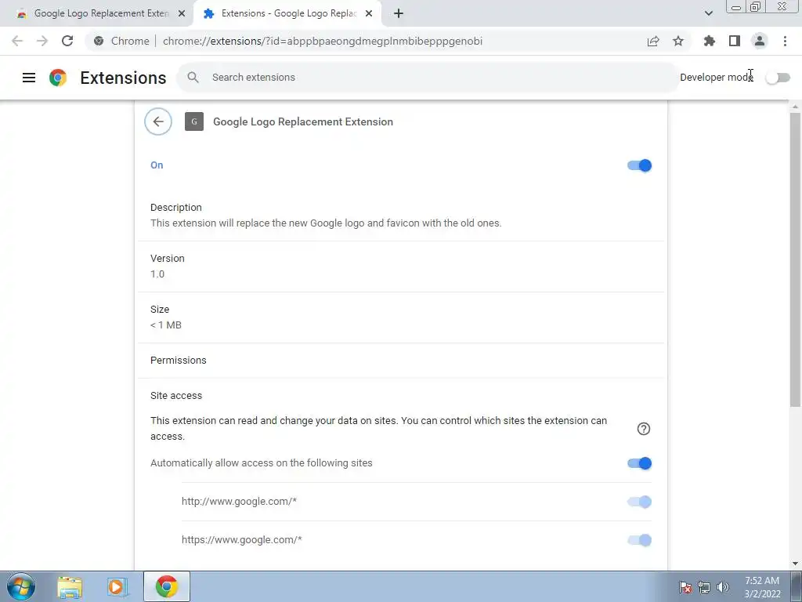
Task: Click the Chrome taskbar icon
Action: coord(167,586)
